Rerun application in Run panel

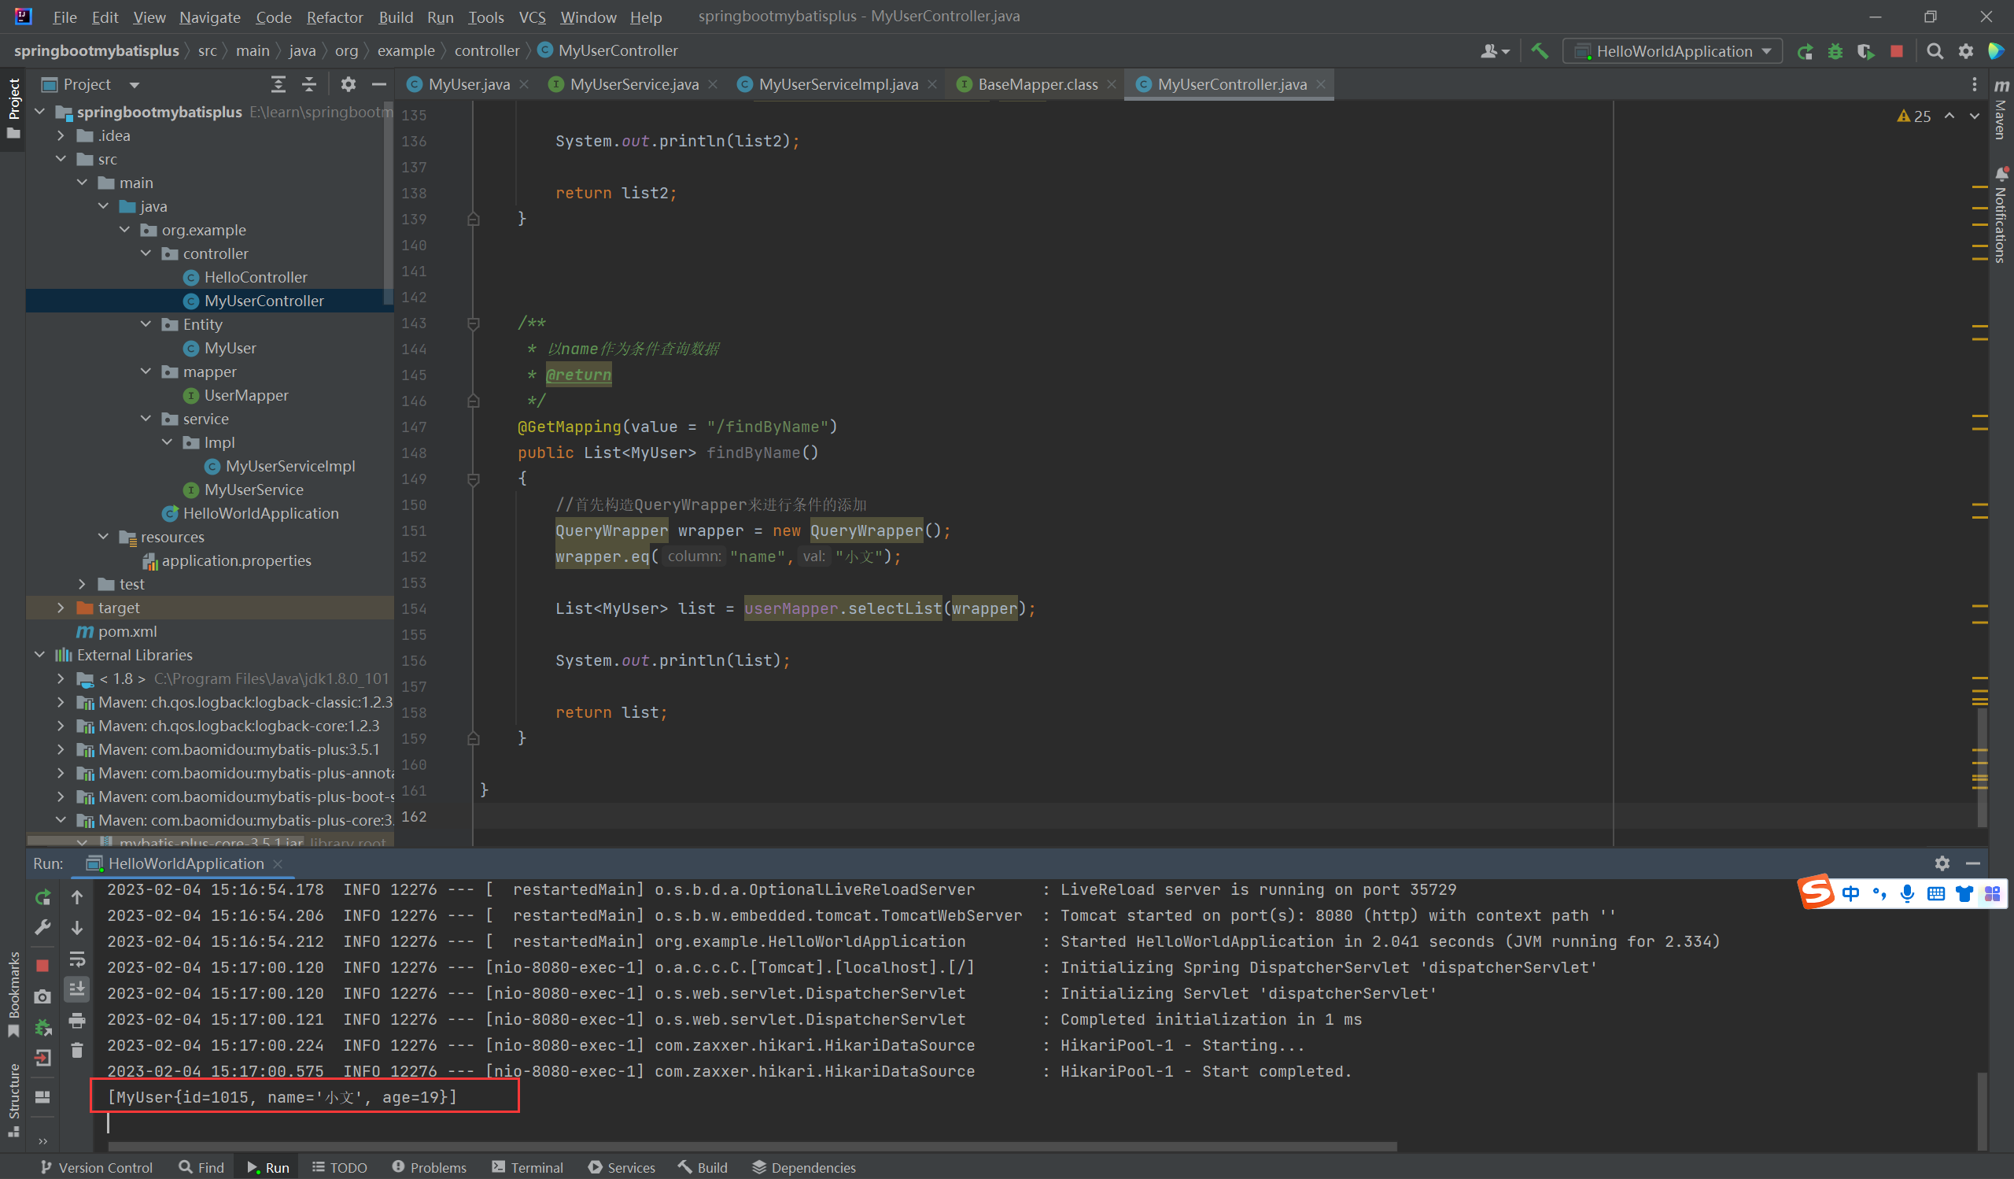(43, 896)
